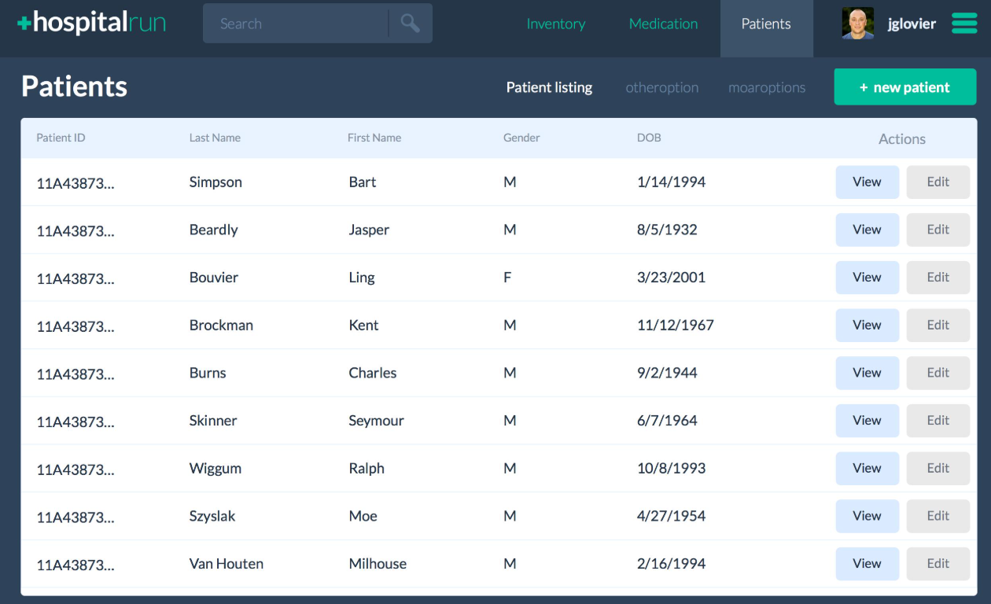Edit Milhouse Van Houten's record
Viewport: 991px width, 604px height.
[938, 563]
